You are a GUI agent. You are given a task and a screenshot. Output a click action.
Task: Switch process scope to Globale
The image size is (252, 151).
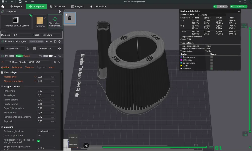[19, 56]
